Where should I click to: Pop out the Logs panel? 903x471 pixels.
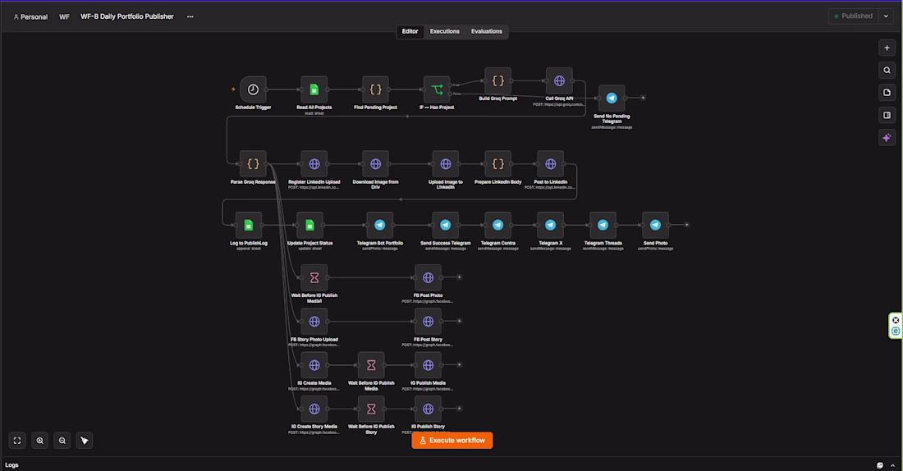(x=880, y=465)
